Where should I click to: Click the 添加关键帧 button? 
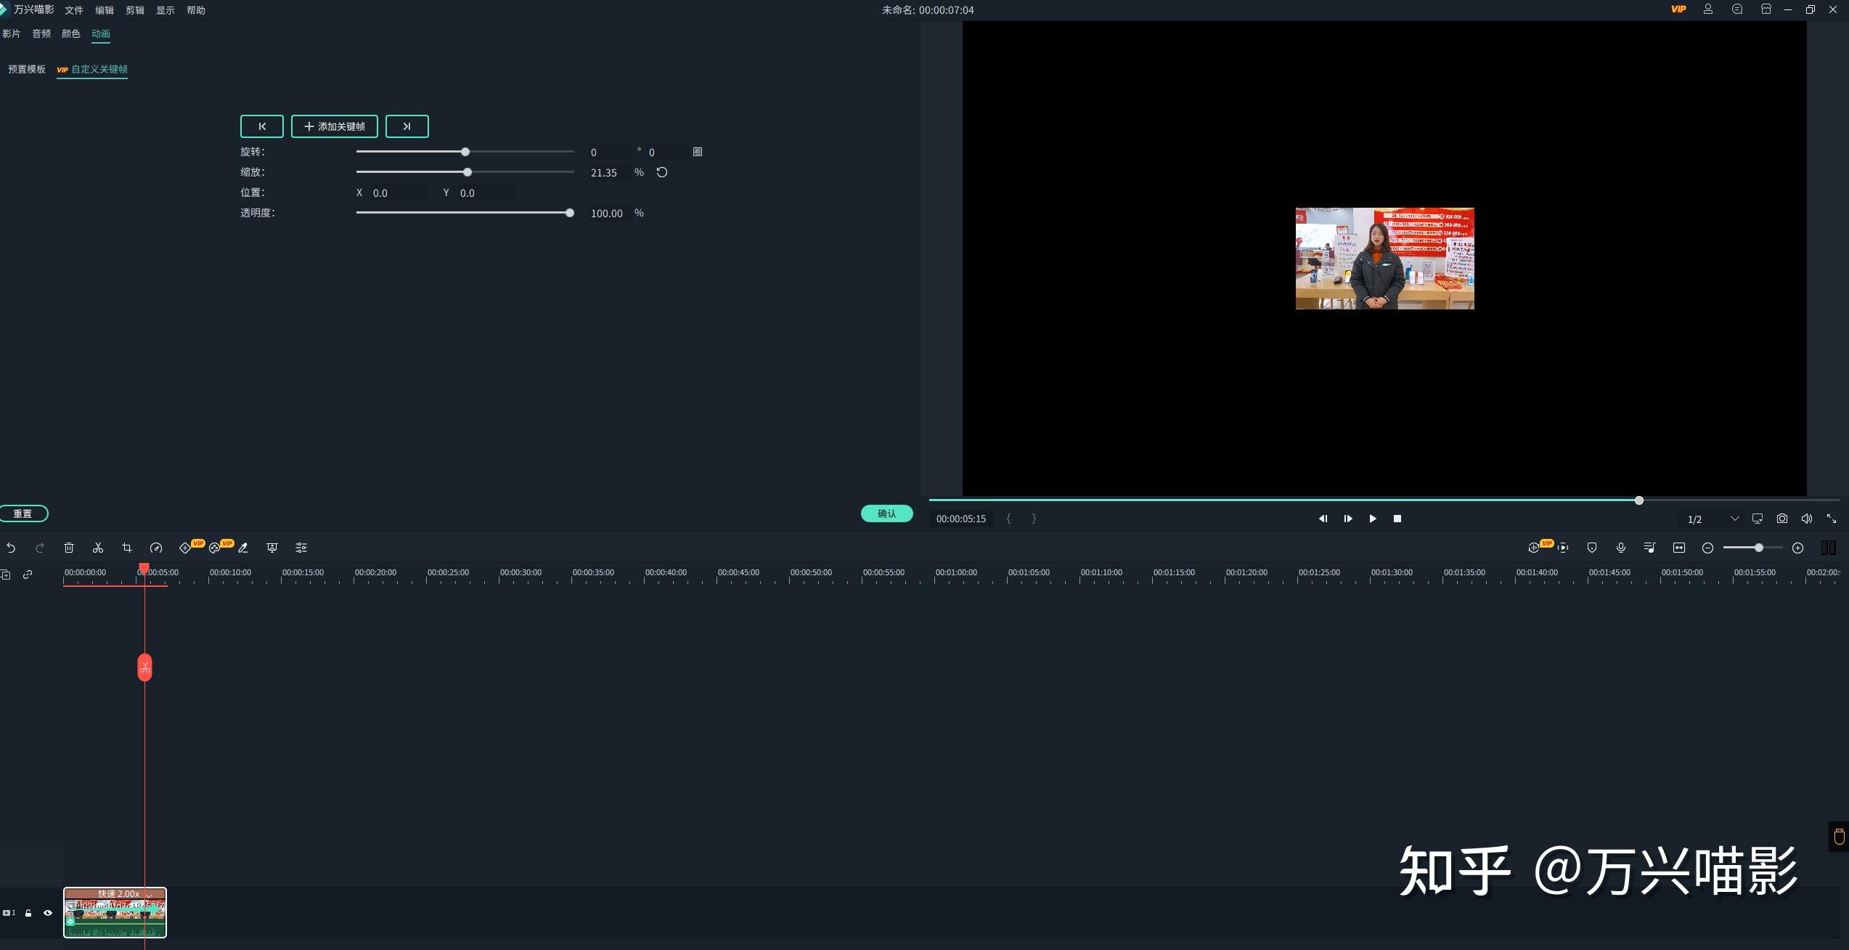coord(335,126)
